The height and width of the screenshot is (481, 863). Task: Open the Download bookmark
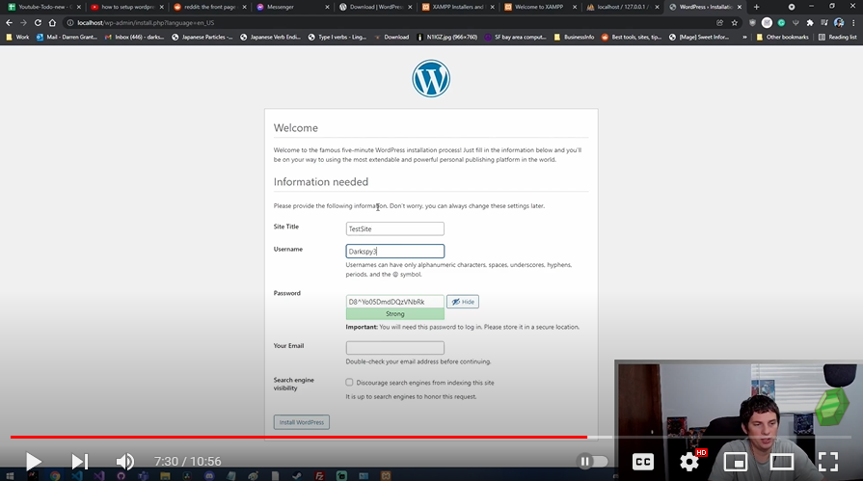tap(391, 37)
